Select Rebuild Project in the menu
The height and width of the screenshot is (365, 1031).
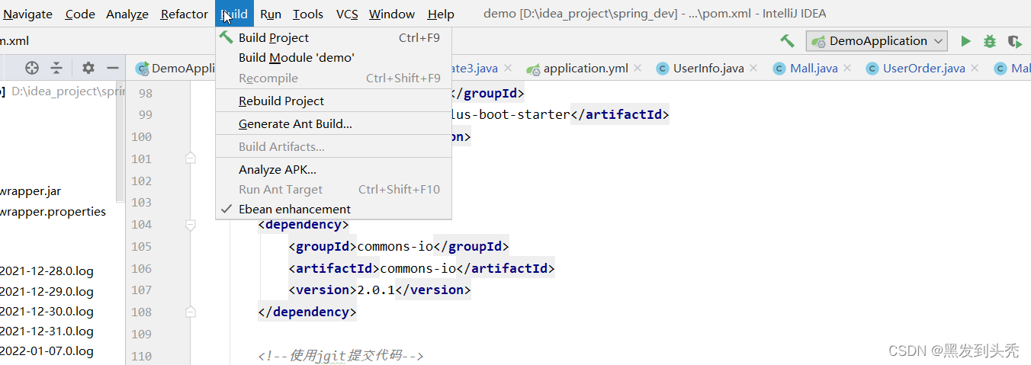[x=333, y=101]
